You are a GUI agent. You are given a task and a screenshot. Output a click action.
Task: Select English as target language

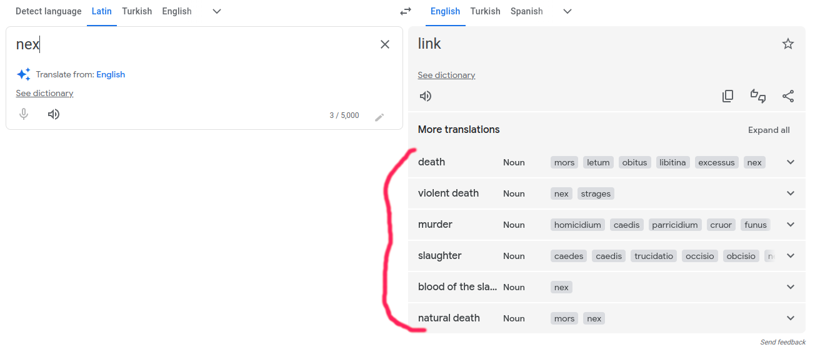point(446,11)
